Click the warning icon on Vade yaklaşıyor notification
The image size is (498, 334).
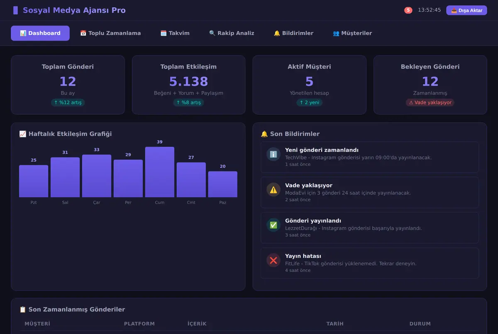click(x=273, y=189)
